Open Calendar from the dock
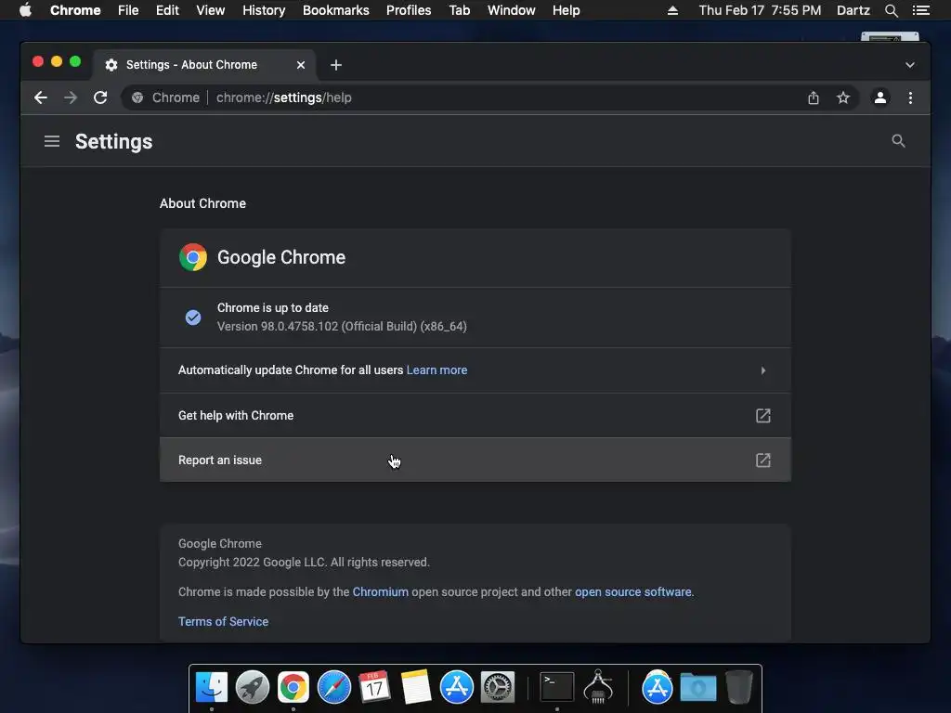Image resolution: width=951 pixels, height=713 pixels. (375, 688)
